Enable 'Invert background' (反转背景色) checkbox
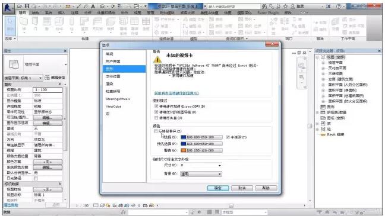The image size is (385, 216). [156, 131]
